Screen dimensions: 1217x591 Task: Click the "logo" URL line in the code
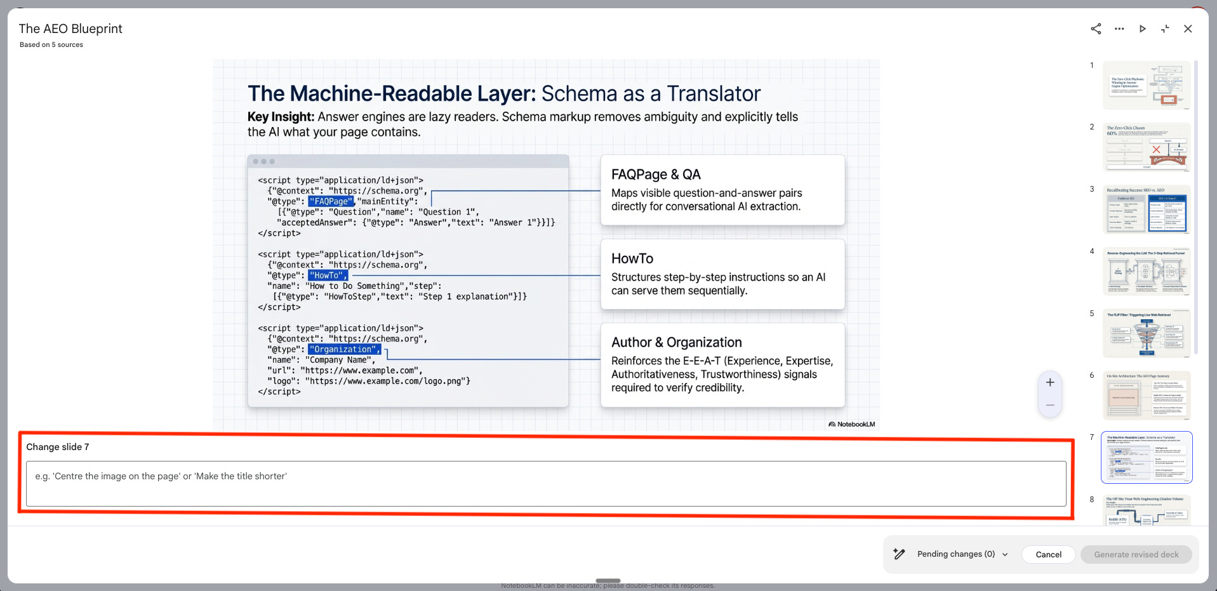[369, 381]
